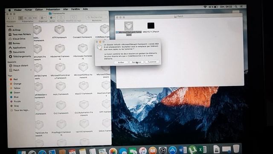The width and height of the screenshot is (273, 154).
Task: Open the Édition menu
Action: pyautogui.click(x=39, y=9)
